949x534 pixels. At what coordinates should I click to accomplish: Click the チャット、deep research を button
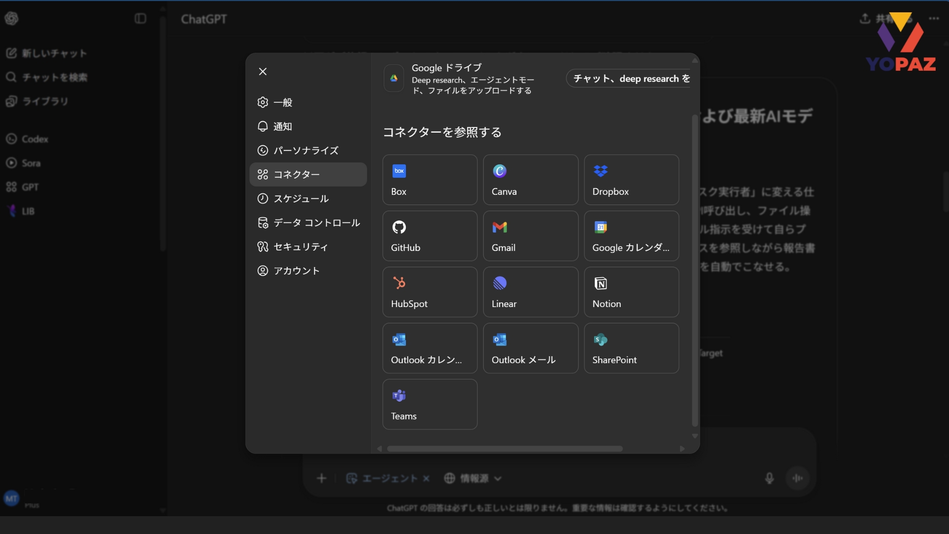point(629,78)
